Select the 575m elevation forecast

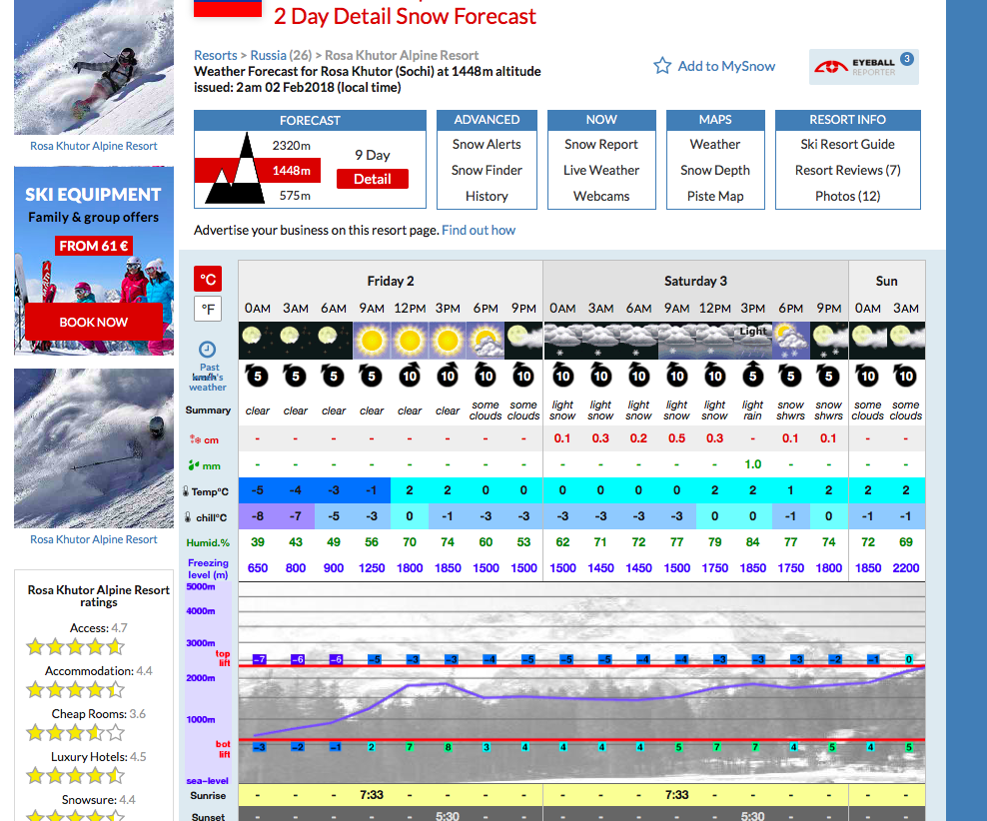(295, 196)
